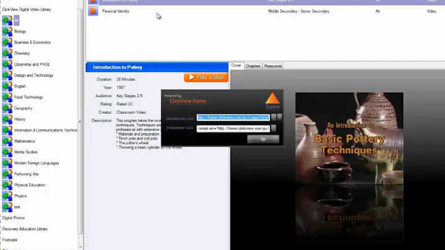Click the Citizenship and PHSE icon
The width and height of the screenshot is (445, 250).
(x=7, y=64)
